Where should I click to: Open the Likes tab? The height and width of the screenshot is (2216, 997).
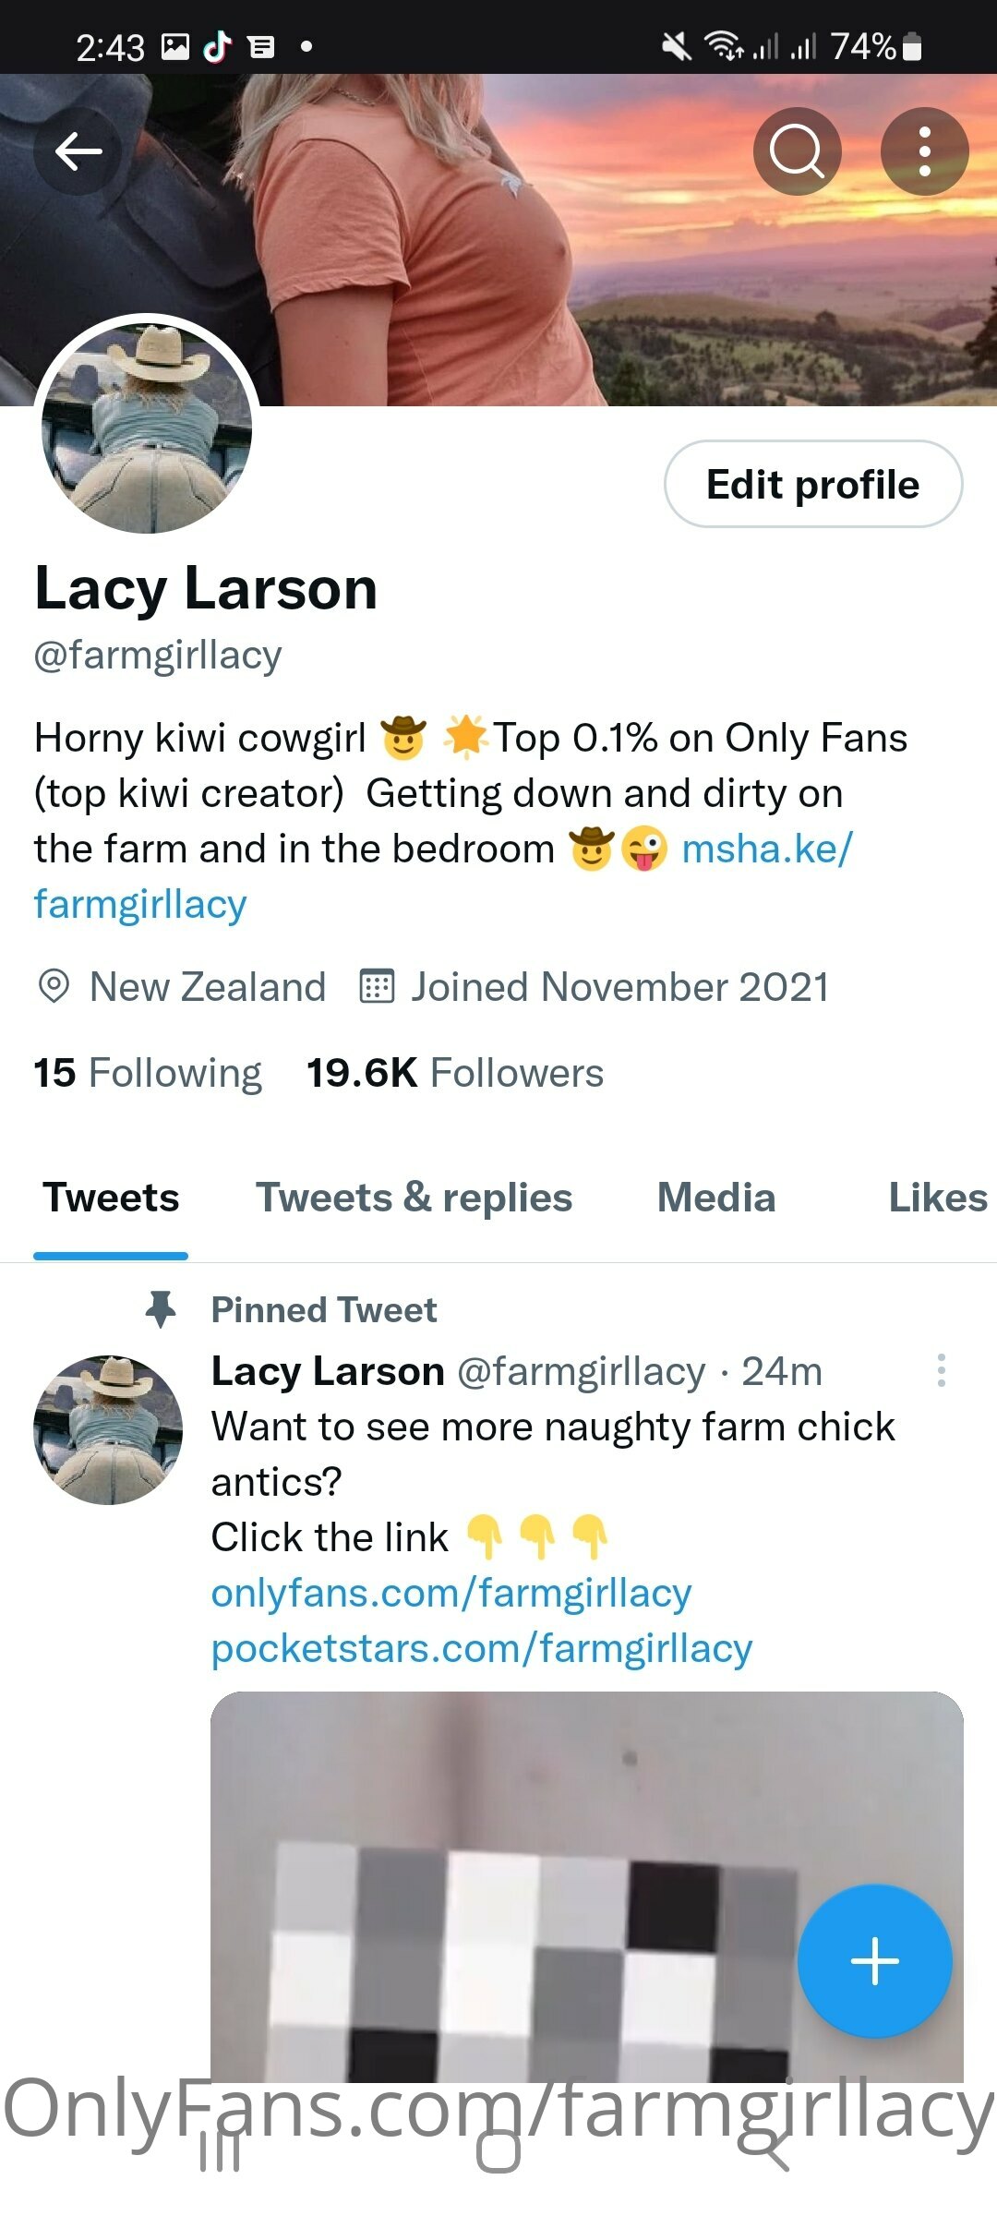pos(937,1198)
